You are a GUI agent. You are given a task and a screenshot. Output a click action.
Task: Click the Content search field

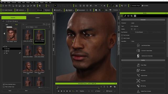pos(32,24)
